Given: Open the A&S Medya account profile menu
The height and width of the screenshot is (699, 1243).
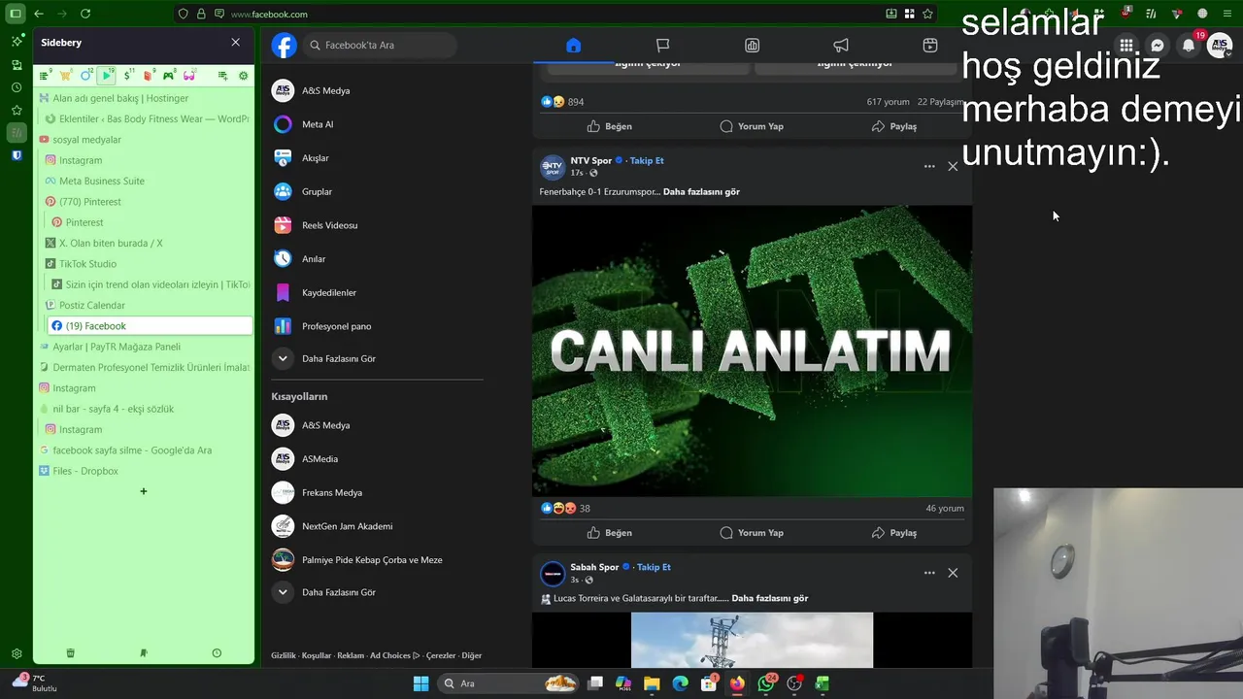Looking at the screenshot, I should (x=1220, y=45).
